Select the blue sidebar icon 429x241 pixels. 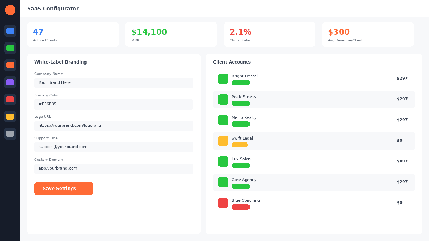[10, 31]
